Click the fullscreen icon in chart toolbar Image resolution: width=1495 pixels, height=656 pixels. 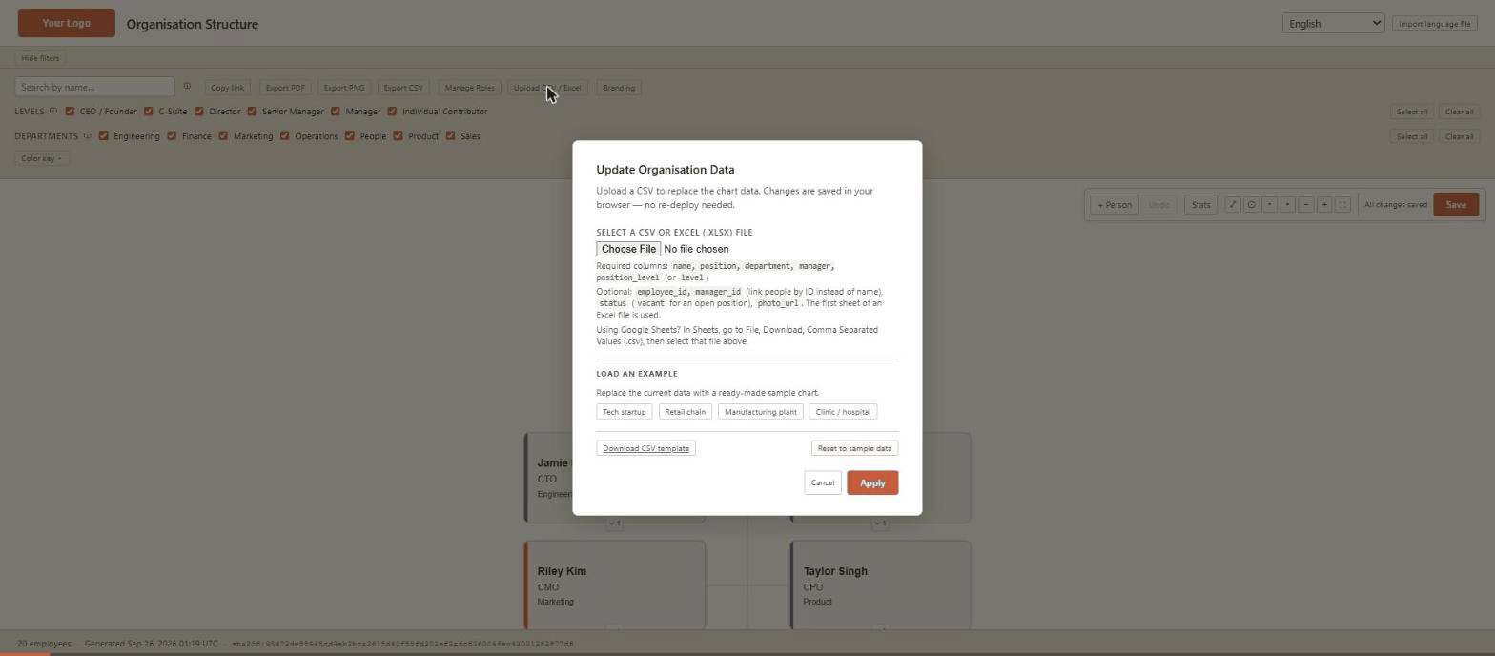(1342, 204)
